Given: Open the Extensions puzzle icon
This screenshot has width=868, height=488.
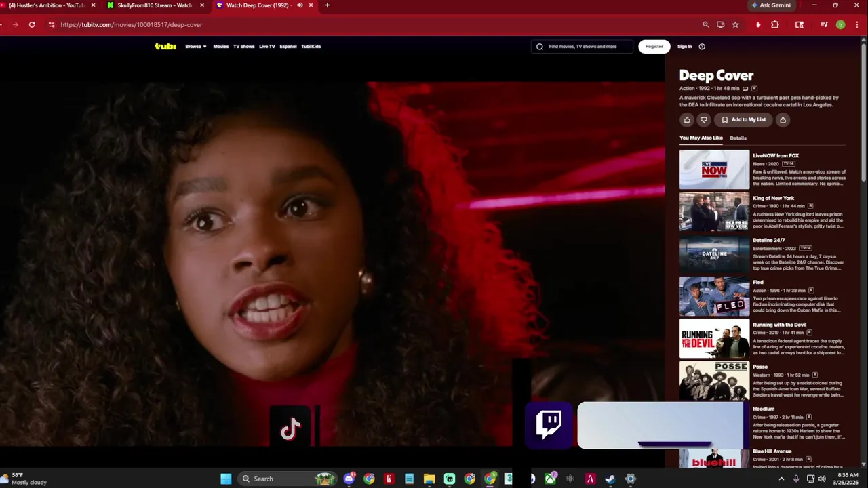Looking at the screenshot, I should [x=775, y=24].
